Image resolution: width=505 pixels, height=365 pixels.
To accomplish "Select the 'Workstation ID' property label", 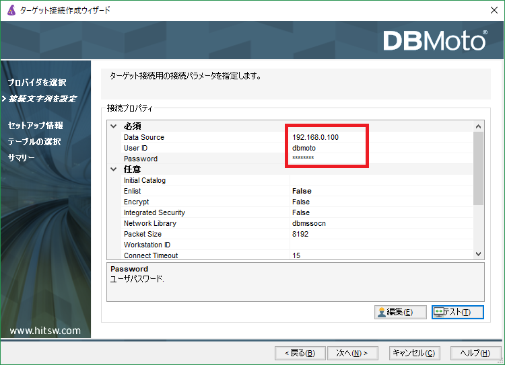I will (147, 245).
